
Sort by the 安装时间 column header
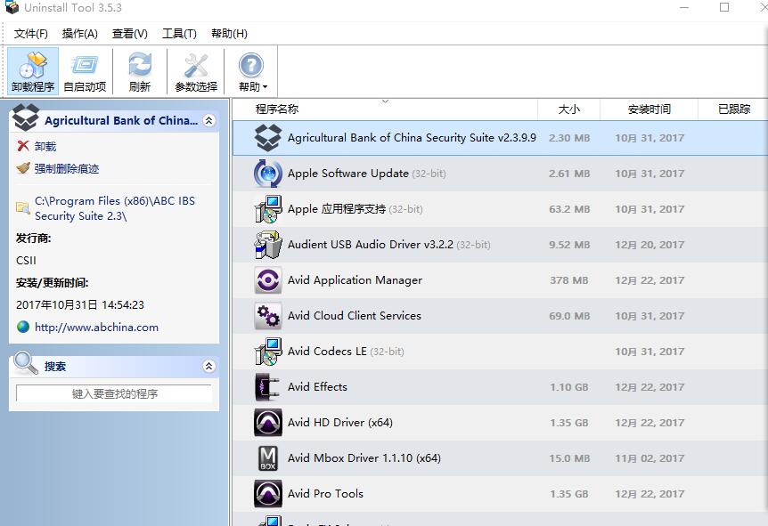coord(649,109)
